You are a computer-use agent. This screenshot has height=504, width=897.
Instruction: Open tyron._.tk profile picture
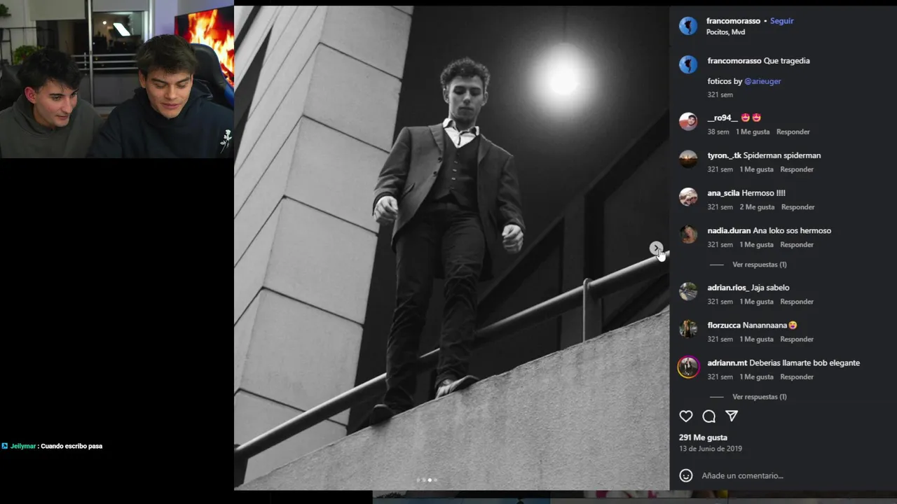(x=688, y=159)
